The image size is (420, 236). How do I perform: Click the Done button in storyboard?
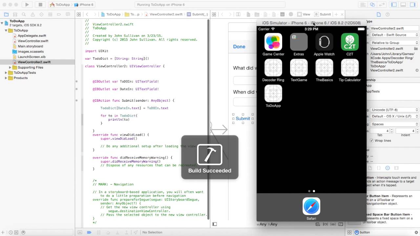click(x=239, y=47)
